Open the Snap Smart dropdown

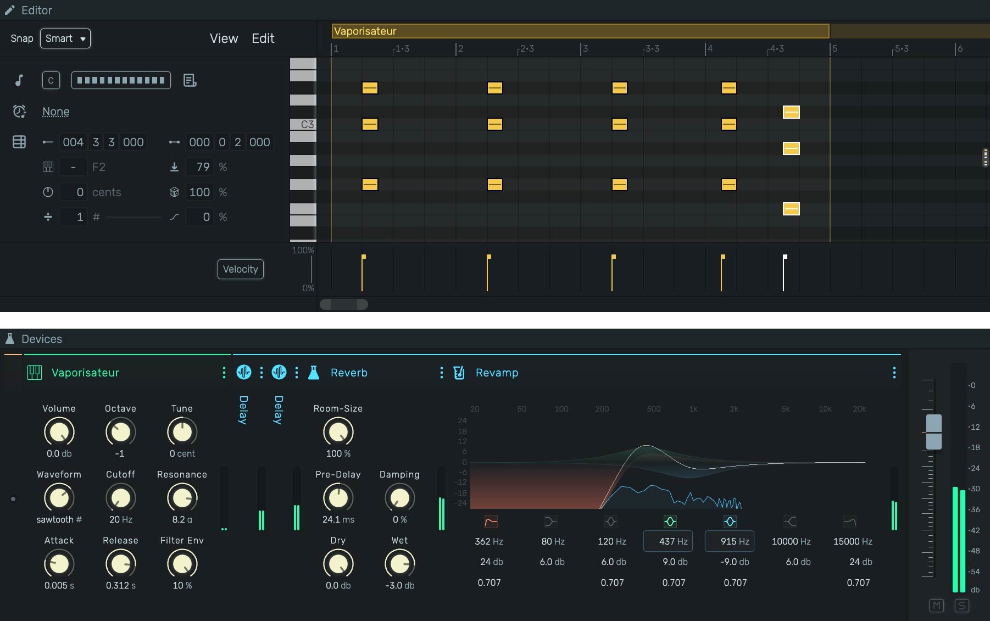(x=65, y=38)
